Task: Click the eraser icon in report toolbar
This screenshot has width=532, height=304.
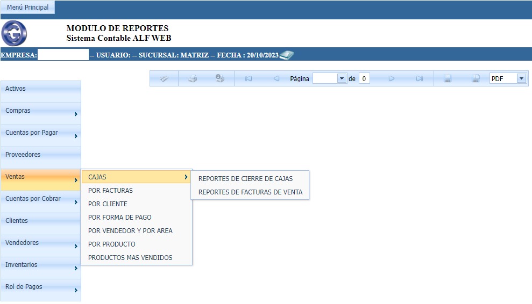Action: pyautogui.click(x=165, y=78)
